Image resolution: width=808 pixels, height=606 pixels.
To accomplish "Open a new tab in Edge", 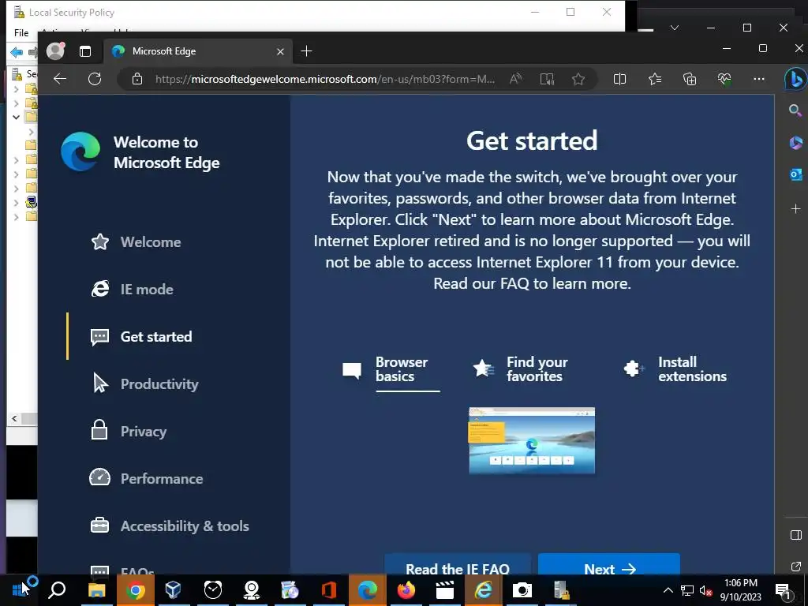I will pos(306,51).
